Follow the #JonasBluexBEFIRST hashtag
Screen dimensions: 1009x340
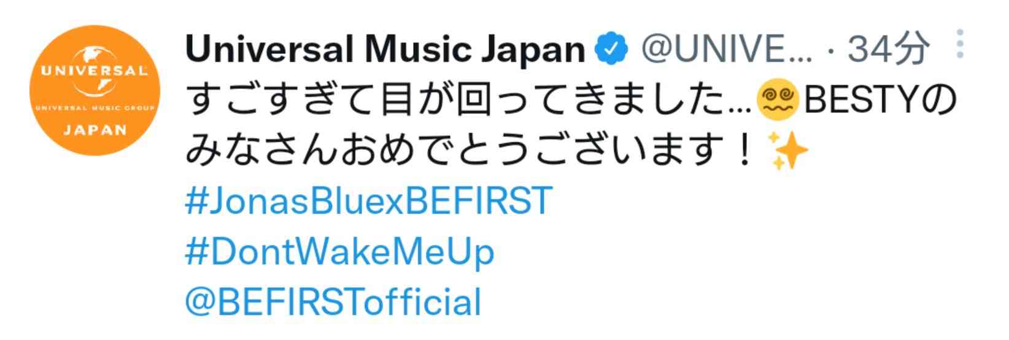(369, 201)
